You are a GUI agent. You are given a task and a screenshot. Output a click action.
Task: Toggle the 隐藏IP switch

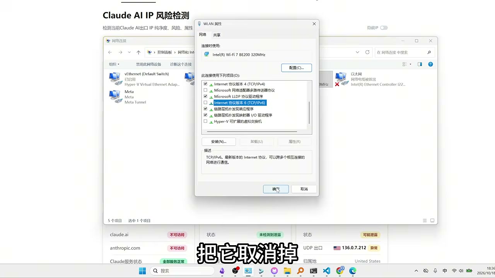click(384, 28)
